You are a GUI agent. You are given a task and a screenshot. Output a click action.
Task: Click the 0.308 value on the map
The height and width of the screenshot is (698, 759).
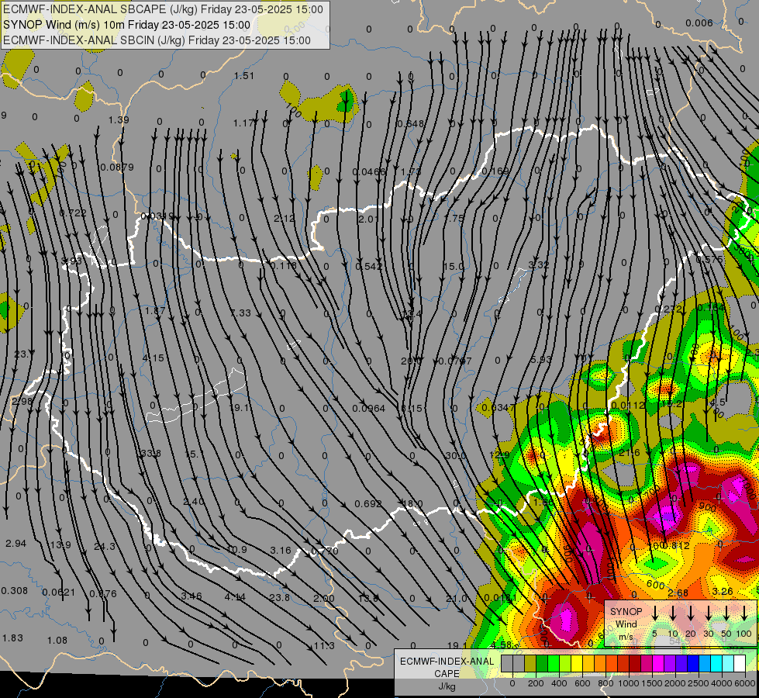click(15, 590)
